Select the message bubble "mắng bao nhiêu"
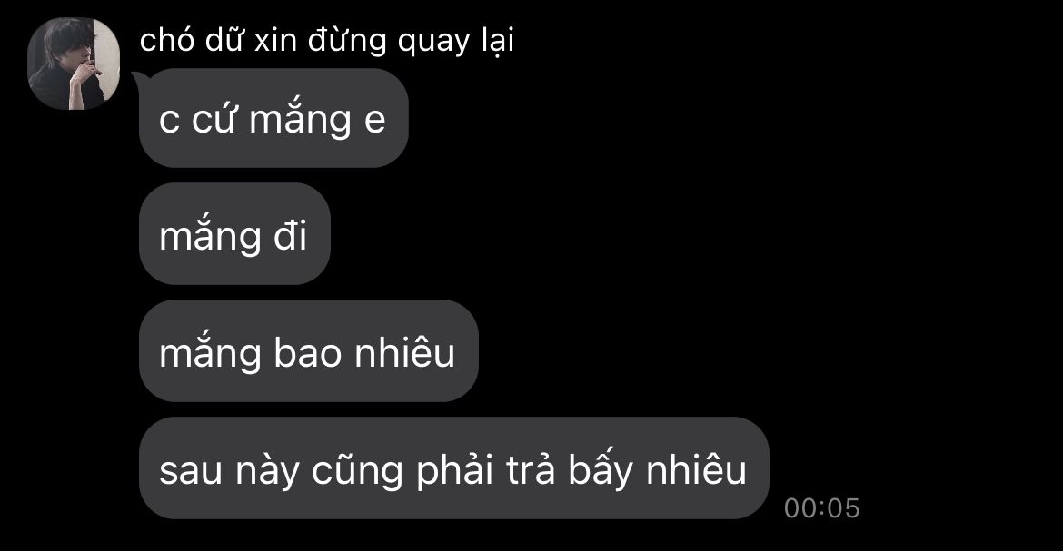This screenshot has height=551, width=1063. (x=309, y=351)
